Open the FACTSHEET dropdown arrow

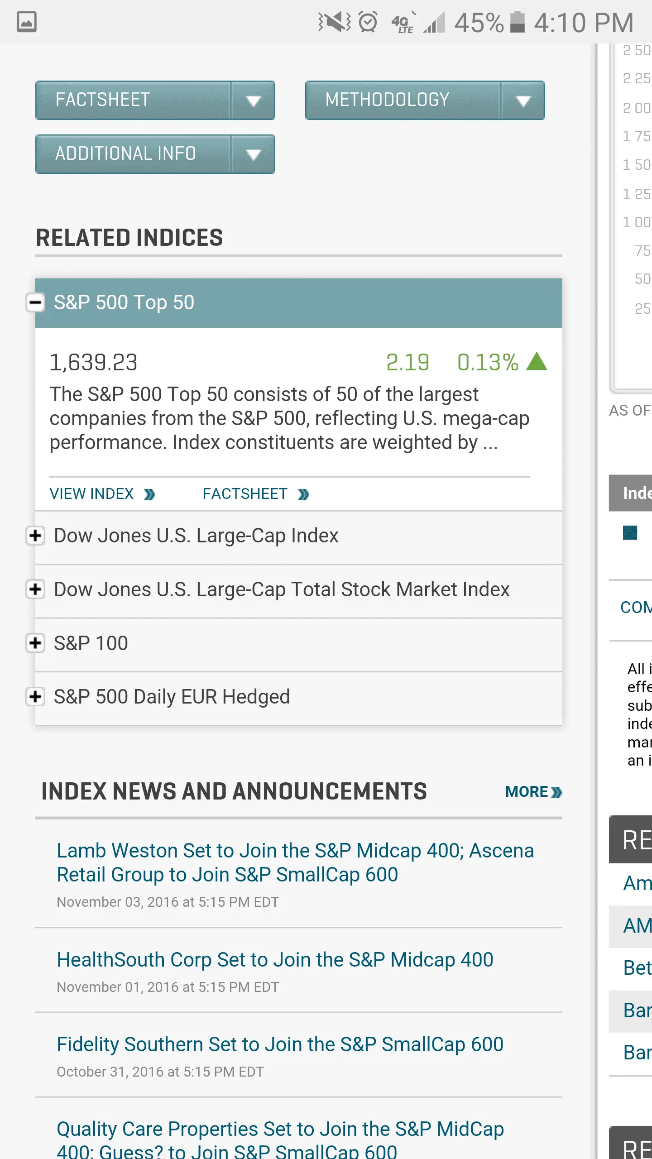(253, 101)
